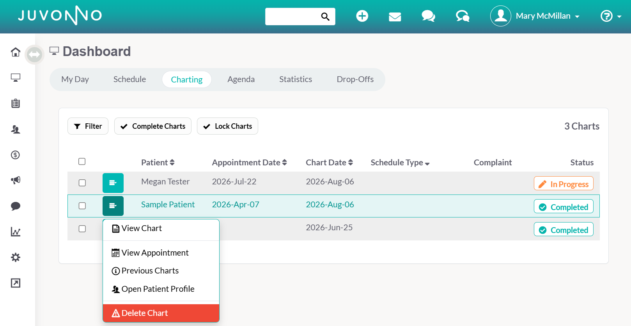Click the Lock Charts button
631x326 pixels.
click(x=227, y=126)
